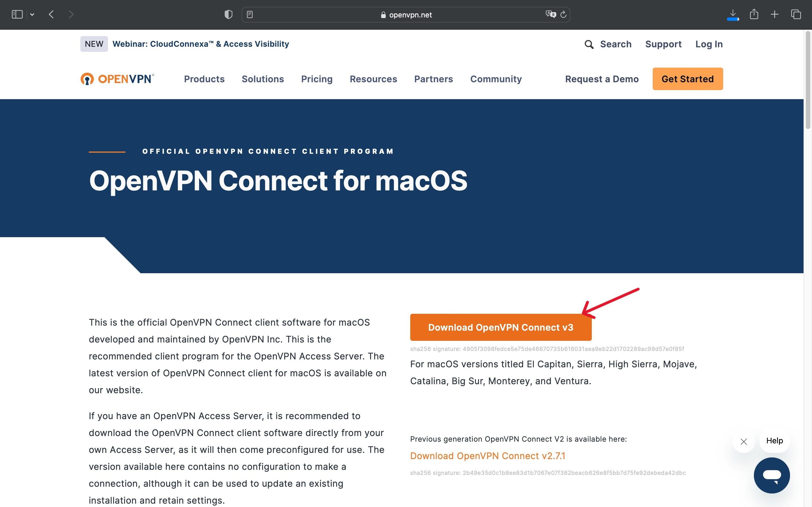Open the Support link
The image size is (812, 507).
(663, 44)
